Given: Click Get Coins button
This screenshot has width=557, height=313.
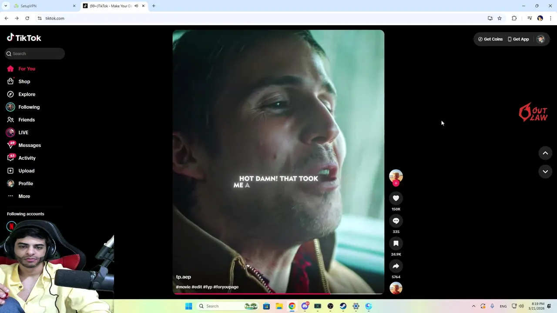Looking at the screenshot, I should pyautogui.click(x=490, y=39).
